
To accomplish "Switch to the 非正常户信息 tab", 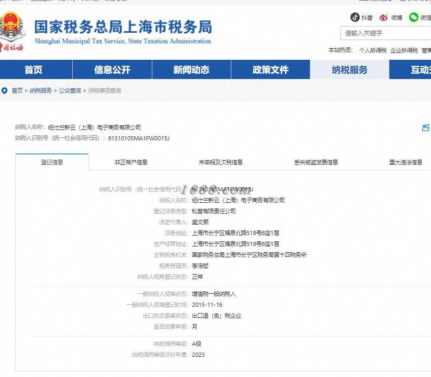I will pos(131,162).
